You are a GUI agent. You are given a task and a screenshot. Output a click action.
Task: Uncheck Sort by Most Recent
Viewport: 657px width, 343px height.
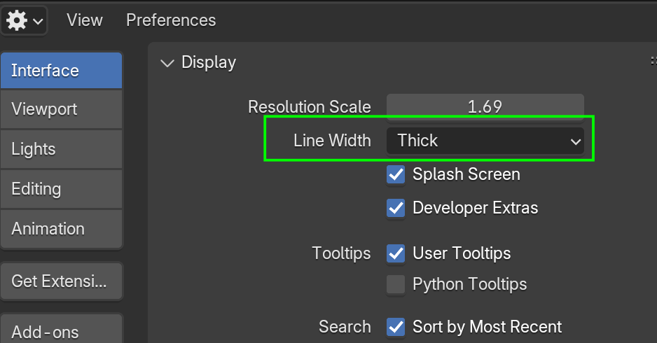click(x=396, y=327)
